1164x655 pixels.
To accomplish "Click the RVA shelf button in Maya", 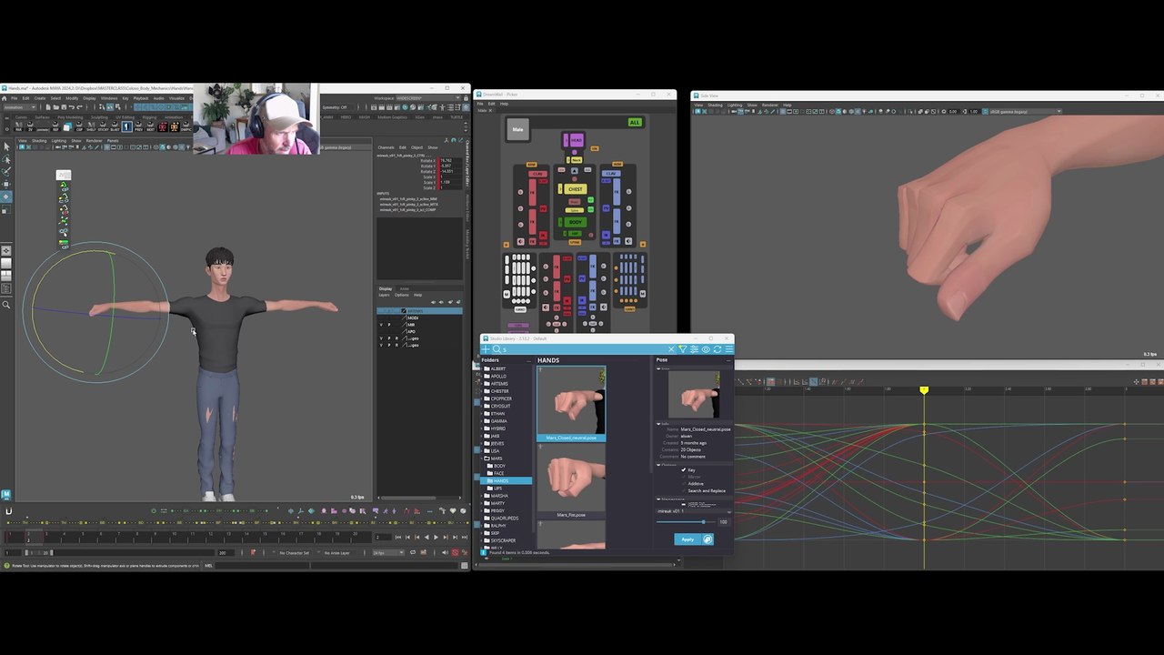I will pyautogui.click(x=19, y=126).
